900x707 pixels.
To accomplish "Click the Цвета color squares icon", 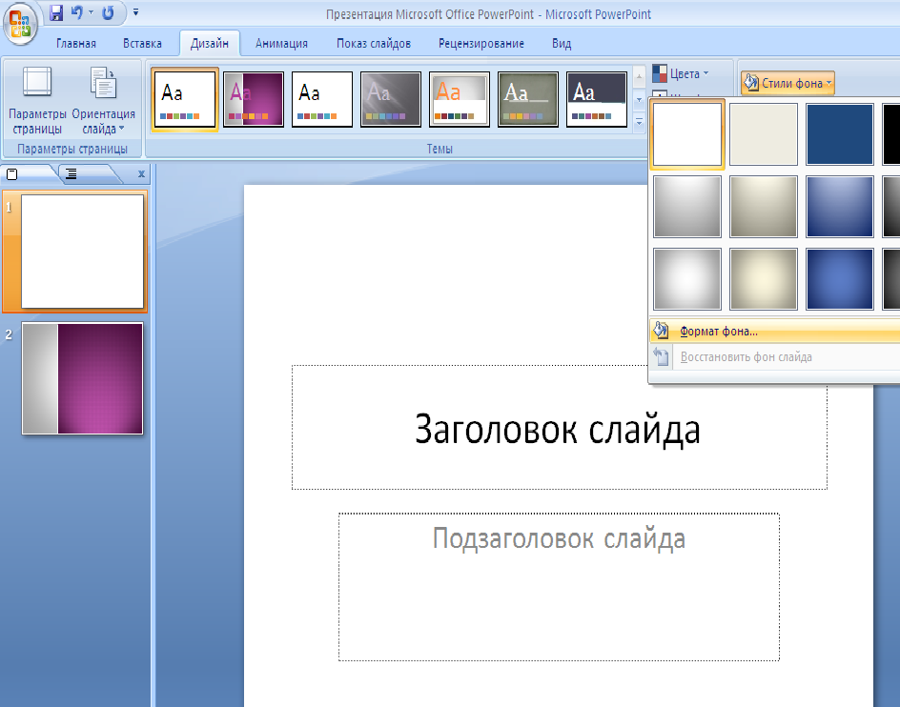I will tap(660, 73).
